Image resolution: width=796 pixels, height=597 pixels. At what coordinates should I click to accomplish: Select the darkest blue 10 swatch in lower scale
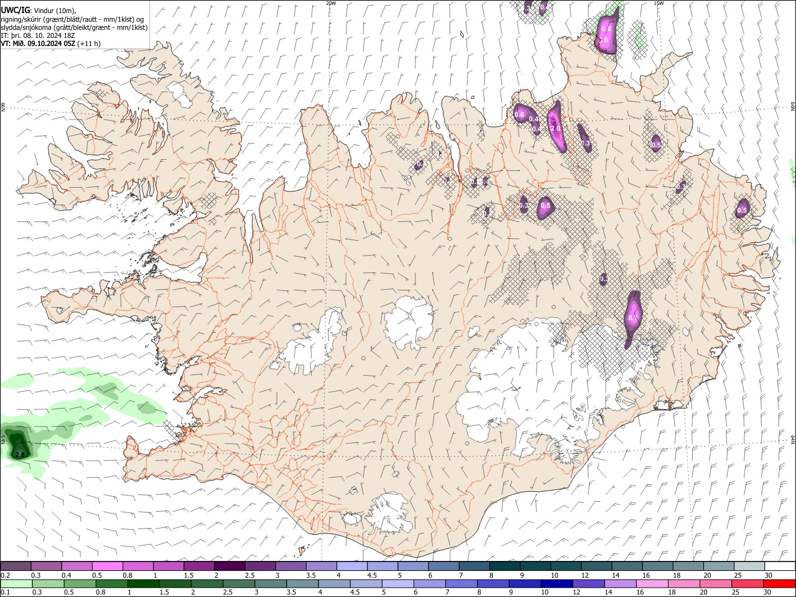pos(555,583)
